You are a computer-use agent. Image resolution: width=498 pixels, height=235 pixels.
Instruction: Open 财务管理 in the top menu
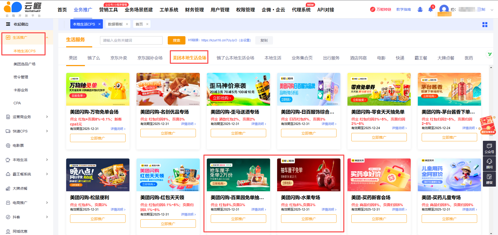point(194,10)
